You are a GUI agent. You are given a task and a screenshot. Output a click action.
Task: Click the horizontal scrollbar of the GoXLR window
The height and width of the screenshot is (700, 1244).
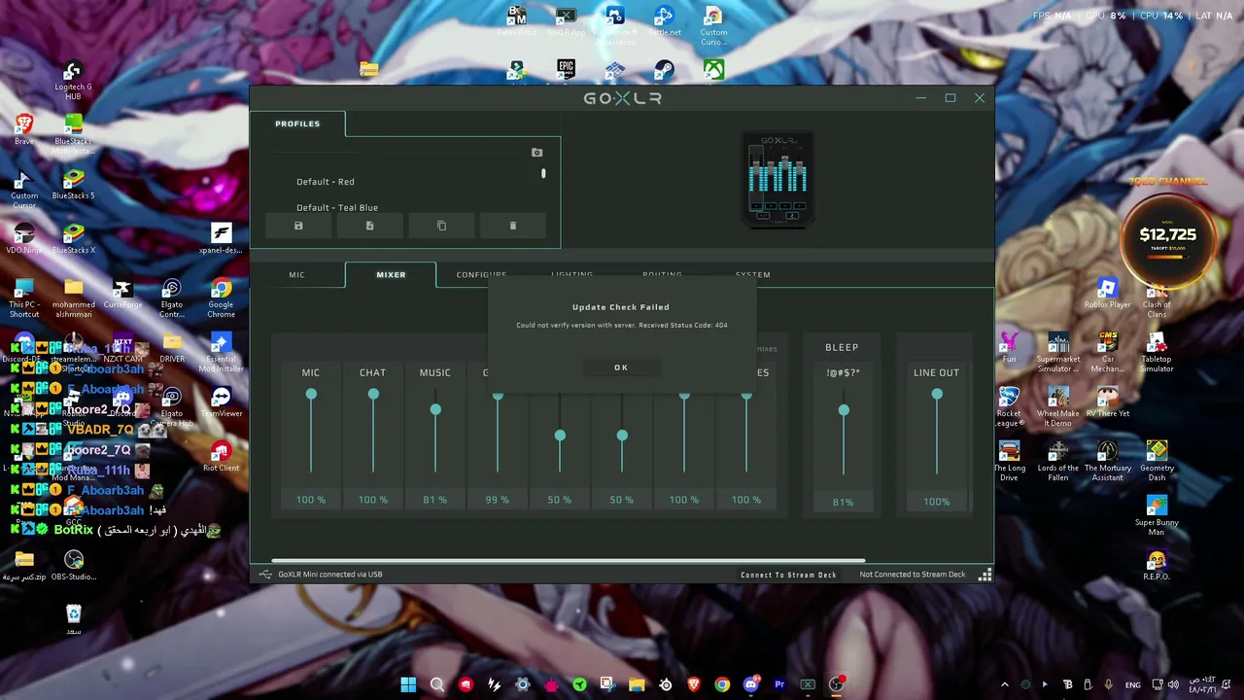pos(568,560)
